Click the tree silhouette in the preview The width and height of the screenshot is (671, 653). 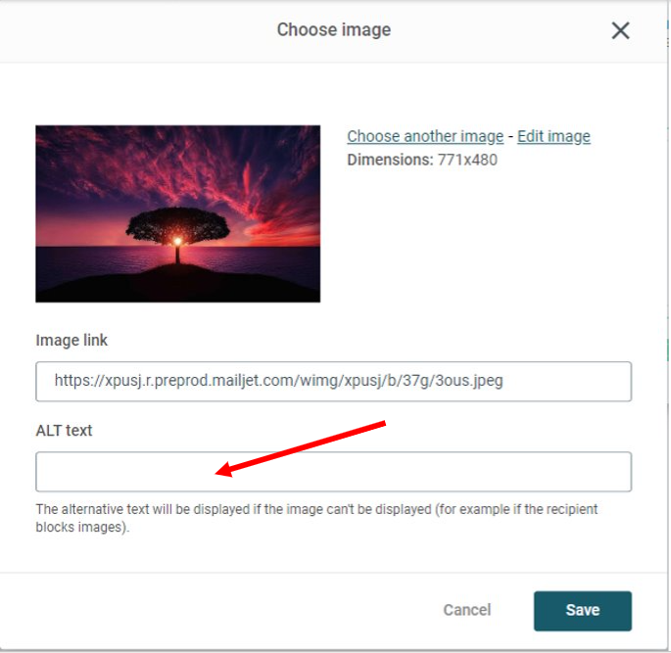(x=177, y=233)
